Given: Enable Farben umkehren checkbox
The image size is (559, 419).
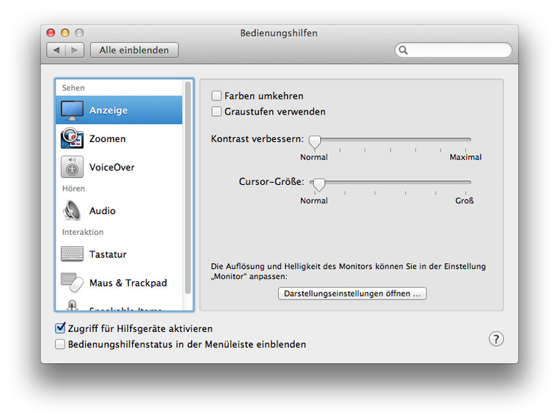Looking at the screenshot, I should click(216, 96).
